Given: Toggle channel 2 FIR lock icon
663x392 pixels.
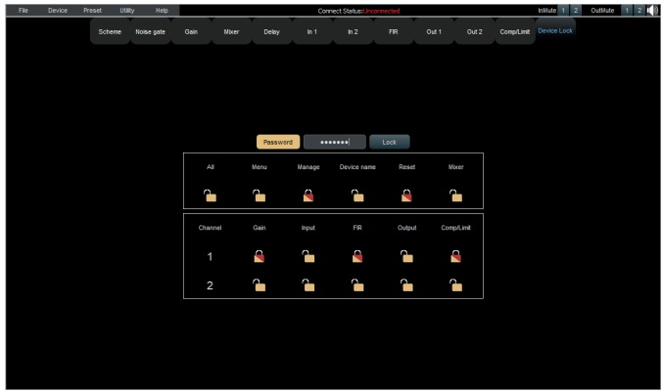Looking at the screenshot, I should point(357,285).
